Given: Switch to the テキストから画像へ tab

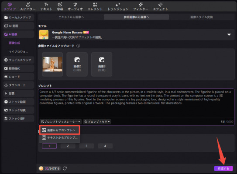Looking at the screenshot, I should pos(71,17).
